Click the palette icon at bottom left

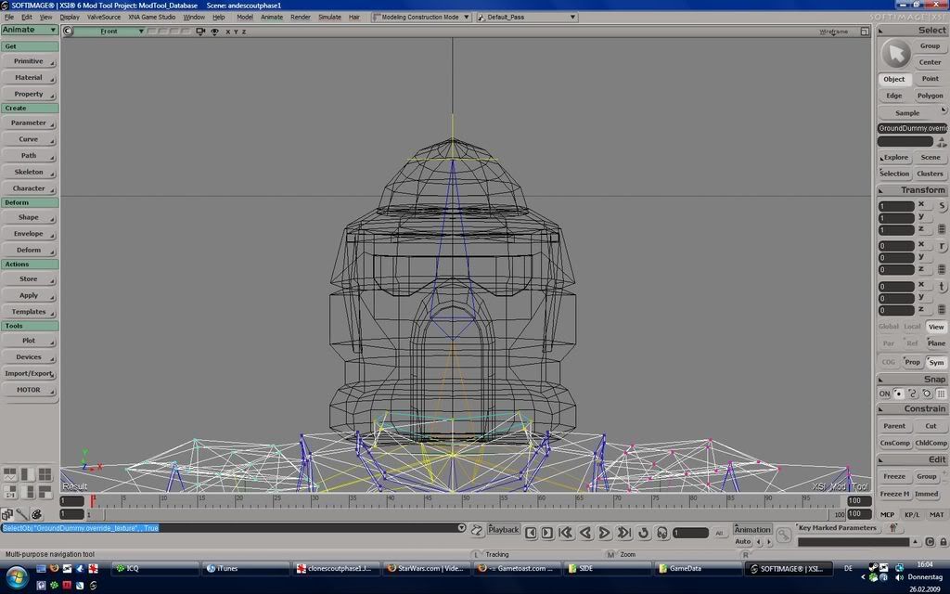(x=36, y=514)
